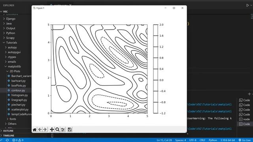Screen dimensions: 253x142
Task: Expand the Django folder
Action: click(x=4, y=19)
